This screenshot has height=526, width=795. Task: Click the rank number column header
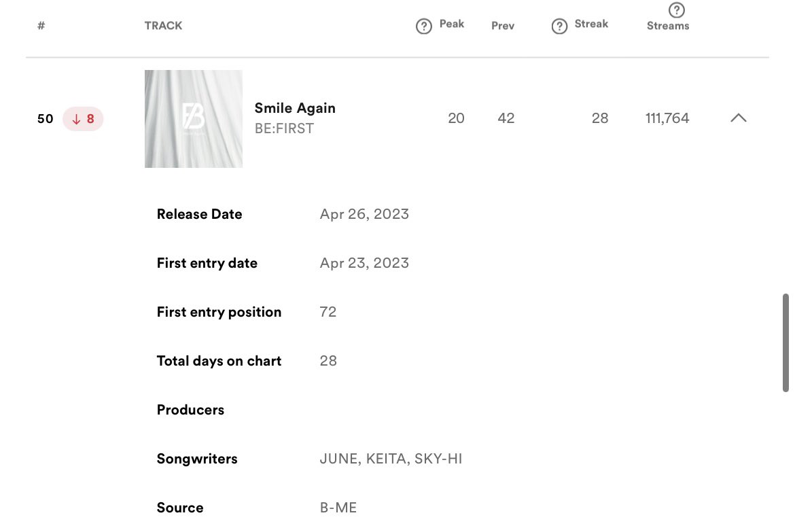[41, 26]
